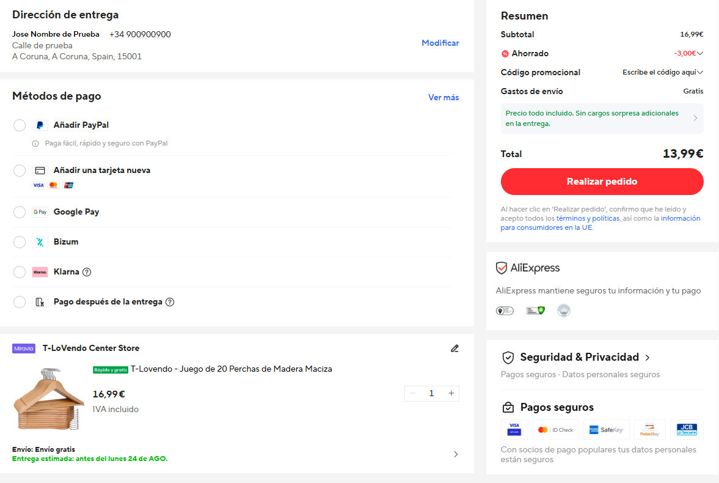Select the Klarna radio button
The image size is (719, 483).
[20, 272]
